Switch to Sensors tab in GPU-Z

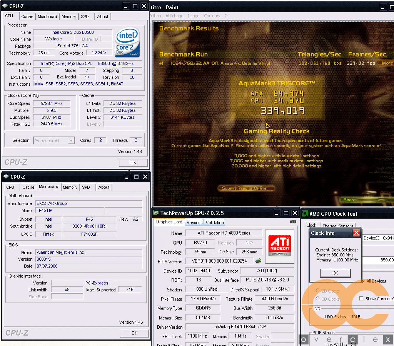[194, 223]
